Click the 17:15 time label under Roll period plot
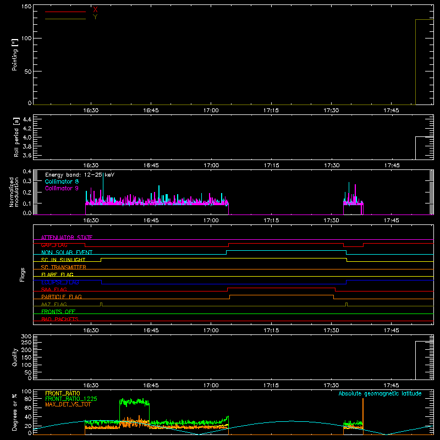This screenshot has width=440, height=440. click(271, 166)
